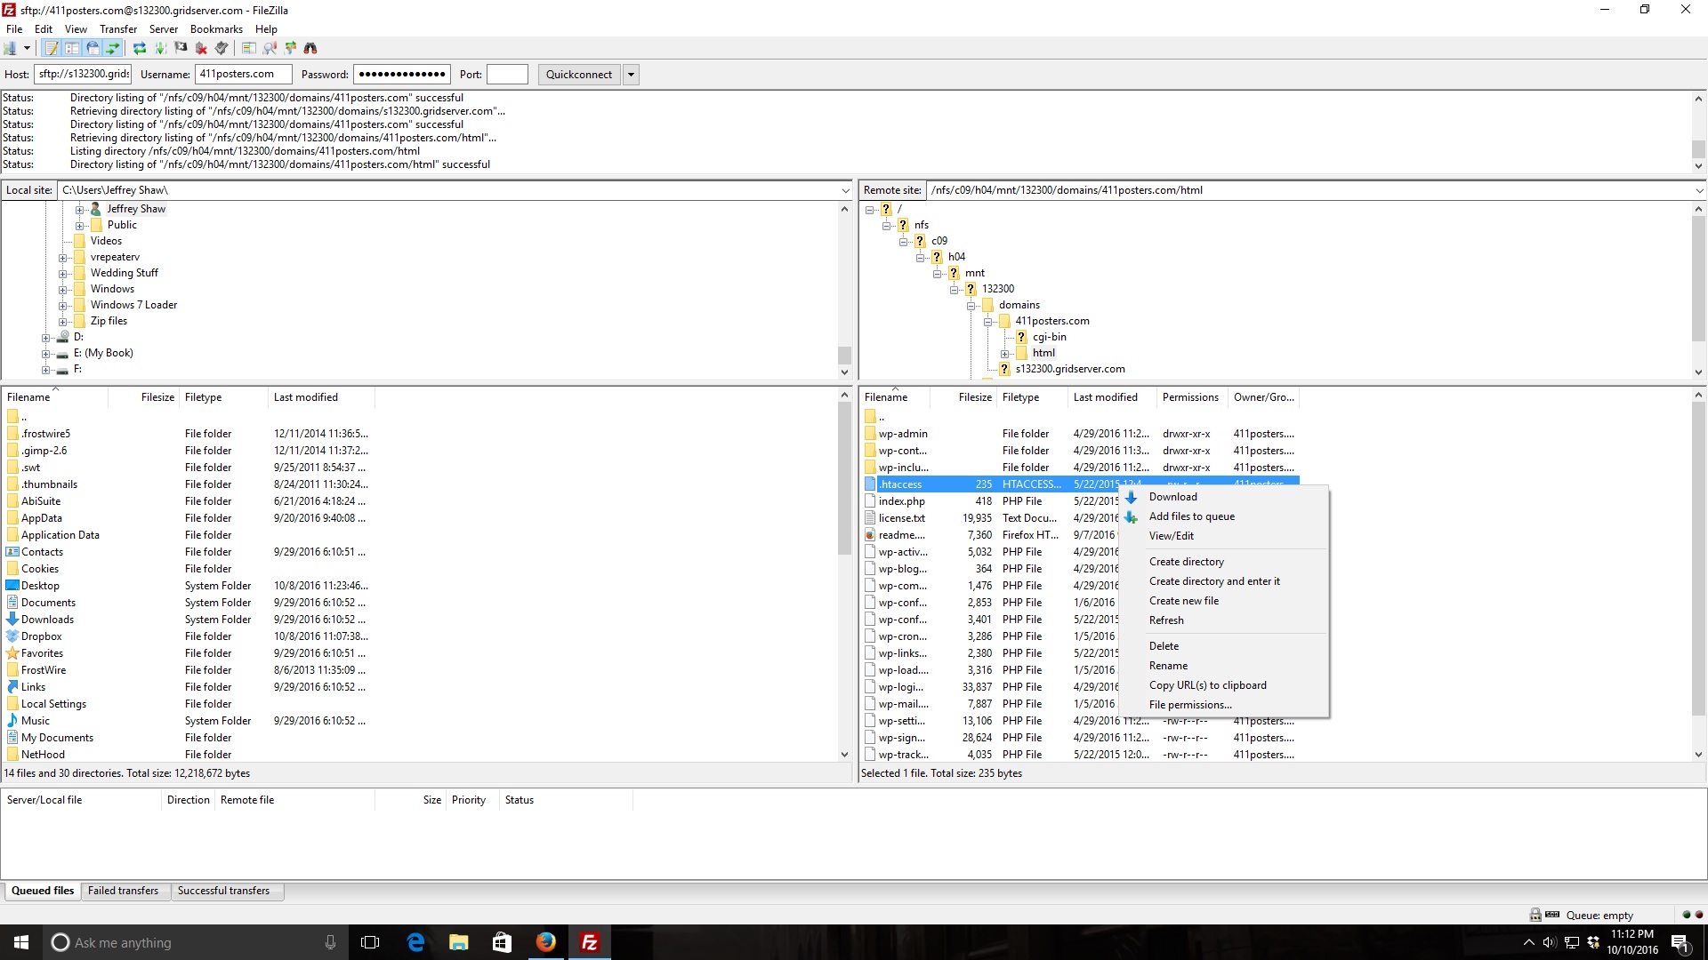Open the Site Manager icon

(x=10, y=48)
